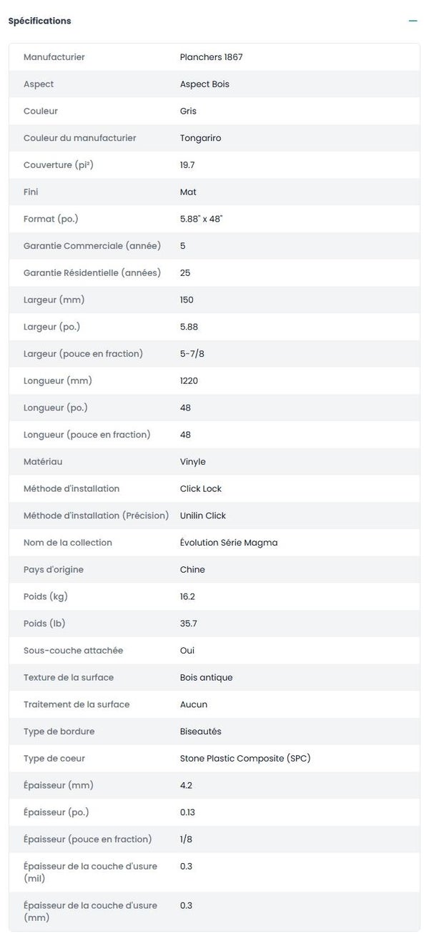Click the Garantie Résidentielle (années) label
The width and height of the screenshot is (429, 941).
point(92,273)
